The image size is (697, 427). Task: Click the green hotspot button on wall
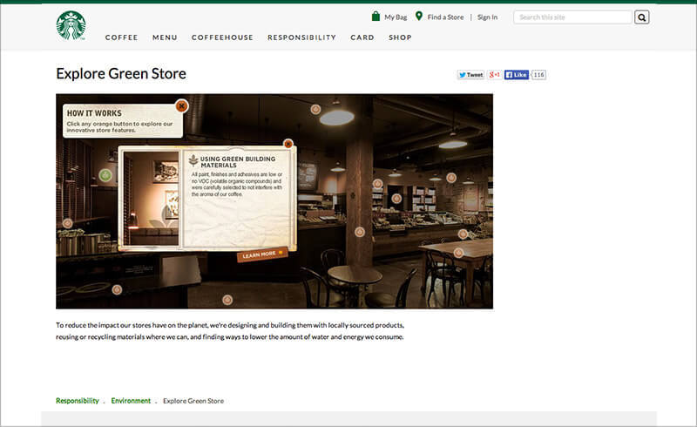pos(105,175)
